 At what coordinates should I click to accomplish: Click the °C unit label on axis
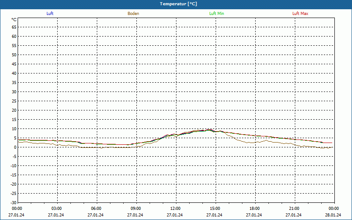(x=14, y=20)
